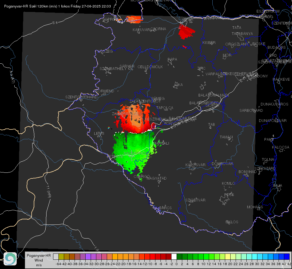Click the PÉCS city label
The height and width of the screenshot is (269, 292).
point(229,195)
